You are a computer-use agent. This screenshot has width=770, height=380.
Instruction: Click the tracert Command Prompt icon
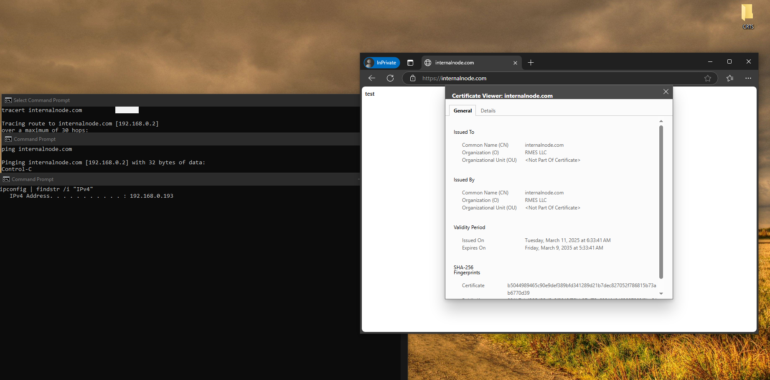pos(8,100)
